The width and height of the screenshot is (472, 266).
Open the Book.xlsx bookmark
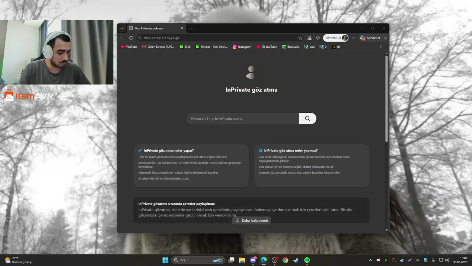pyautogui.click(x=291, y=47)
